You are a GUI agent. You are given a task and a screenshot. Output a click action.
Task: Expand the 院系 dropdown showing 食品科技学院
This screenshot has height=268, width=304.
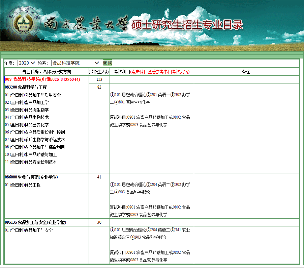coord(75,63)
